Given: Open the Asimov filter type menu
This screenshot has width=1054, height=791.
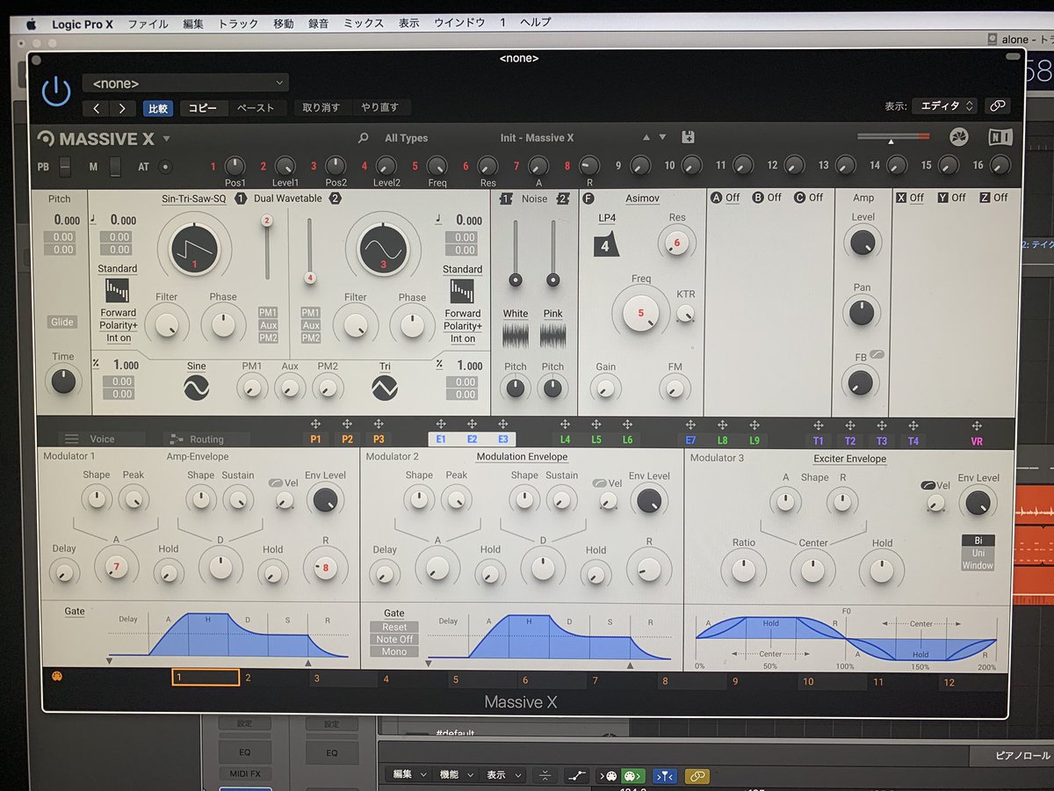Looking at the screenshot, I should coord(642,199).
